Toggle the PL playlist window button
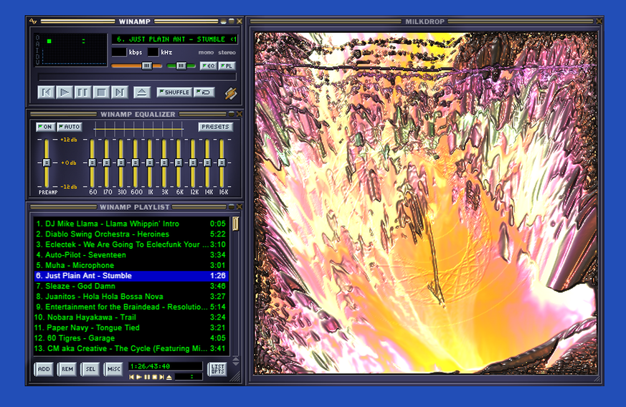The image size is (626, 407). pos(227,66)
